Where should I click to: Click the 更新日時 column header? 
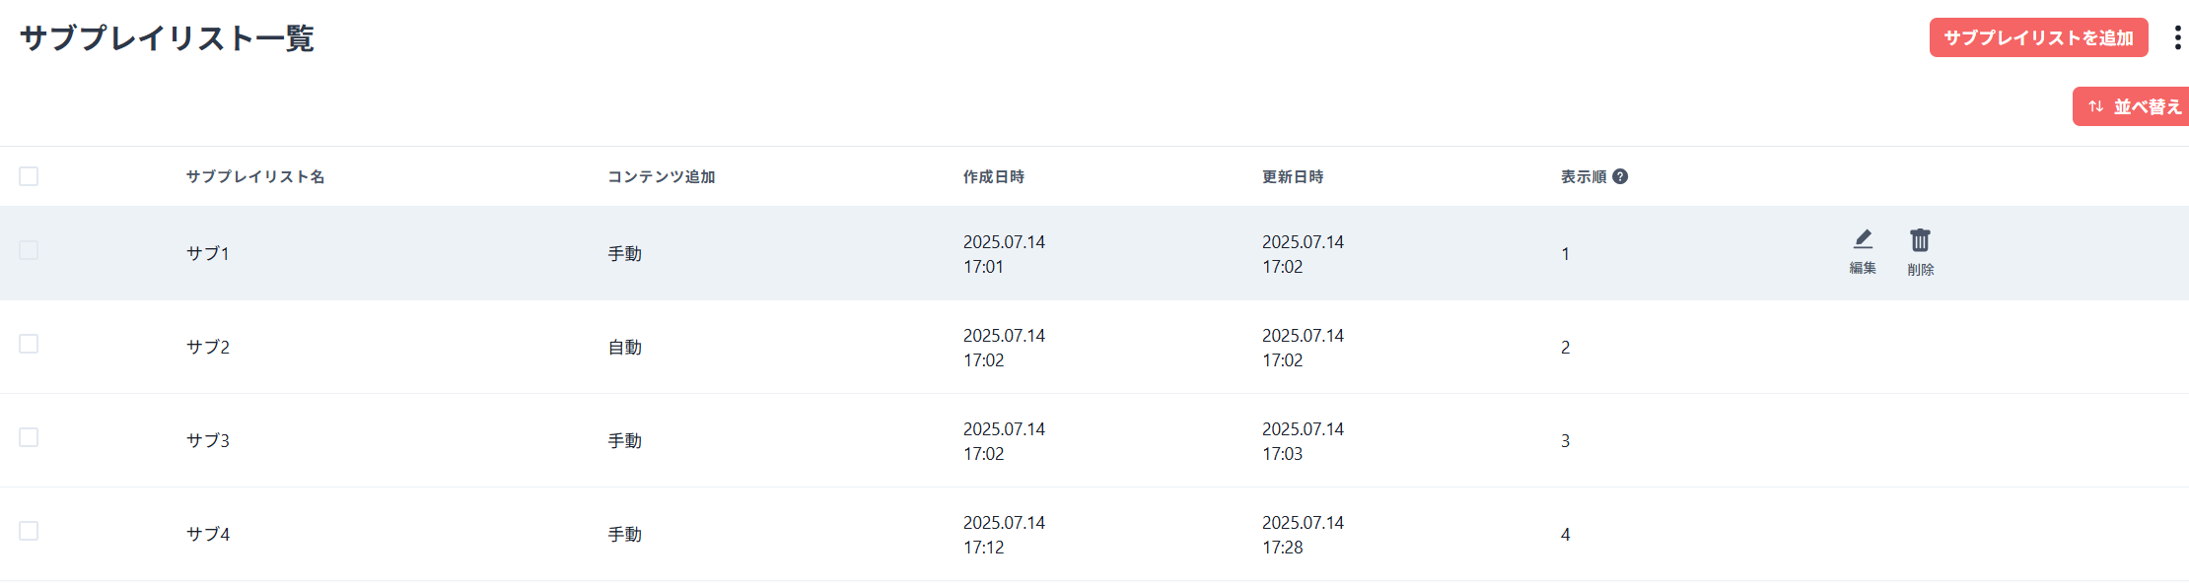[x=1293, y=176]
